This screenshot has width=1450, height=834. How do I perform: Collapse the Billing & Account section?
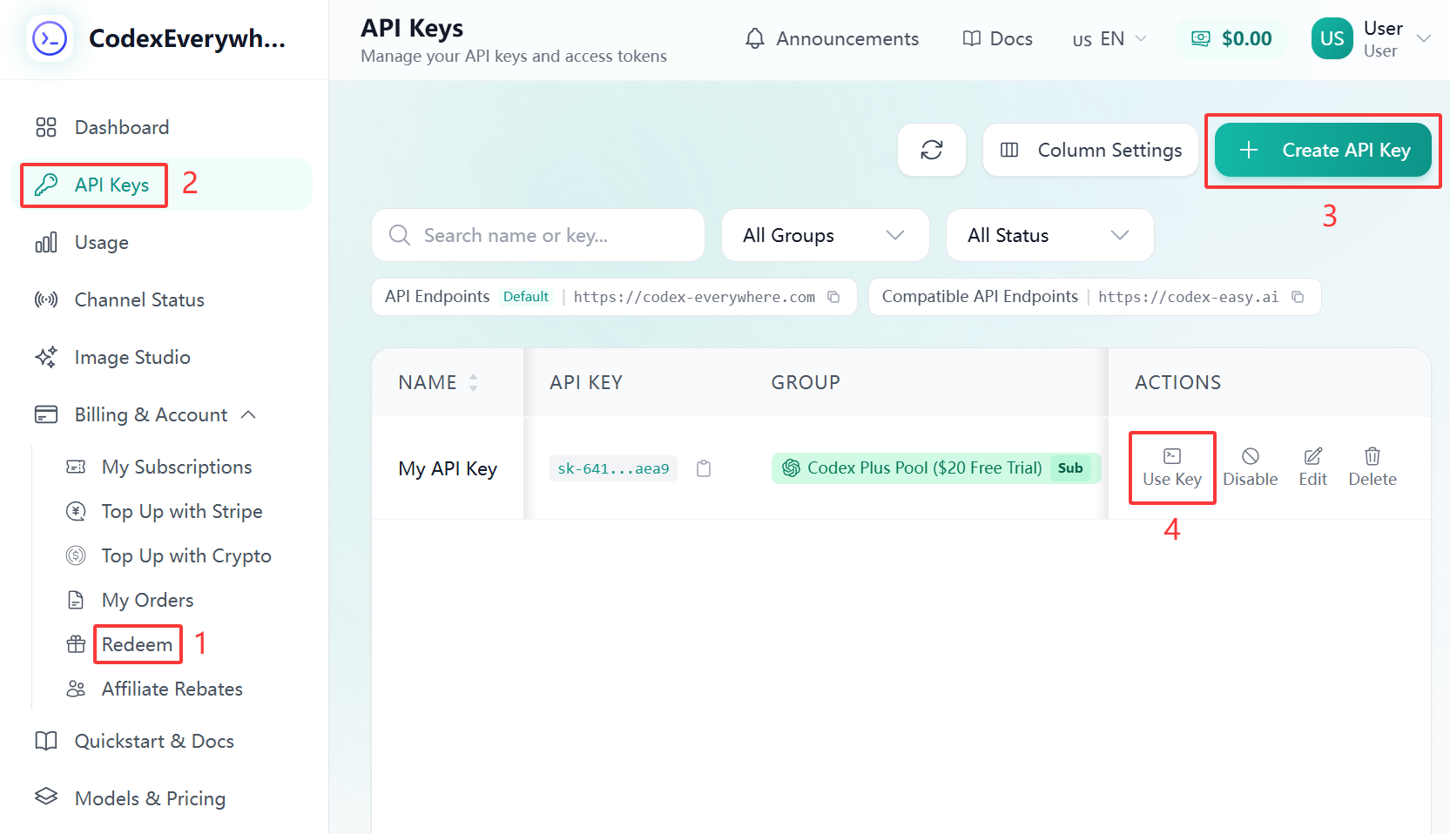point(145,414)
